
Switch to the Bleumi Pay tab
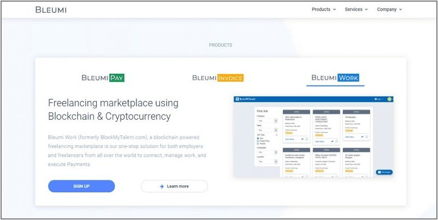click(x=103, y=77)
